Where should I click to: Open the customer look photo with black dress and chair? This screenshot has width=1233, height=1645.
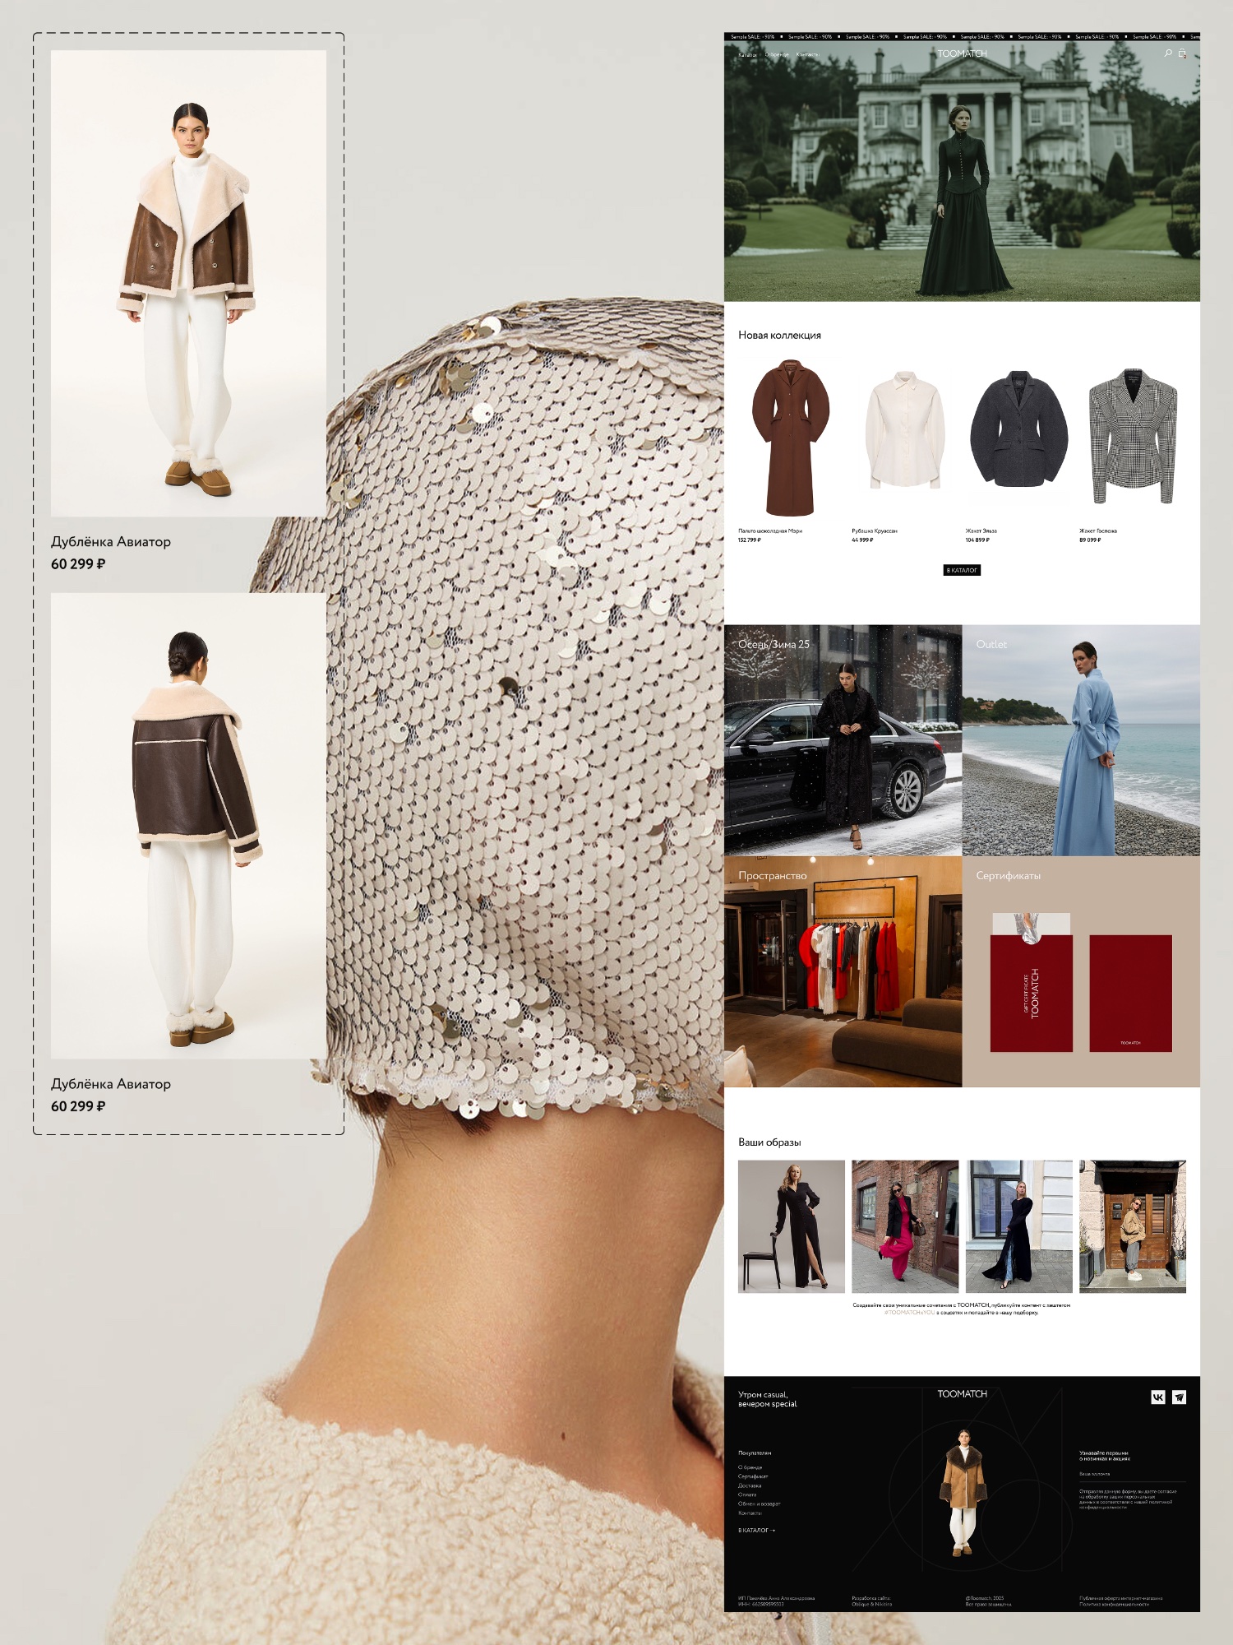coord(791,1226)
